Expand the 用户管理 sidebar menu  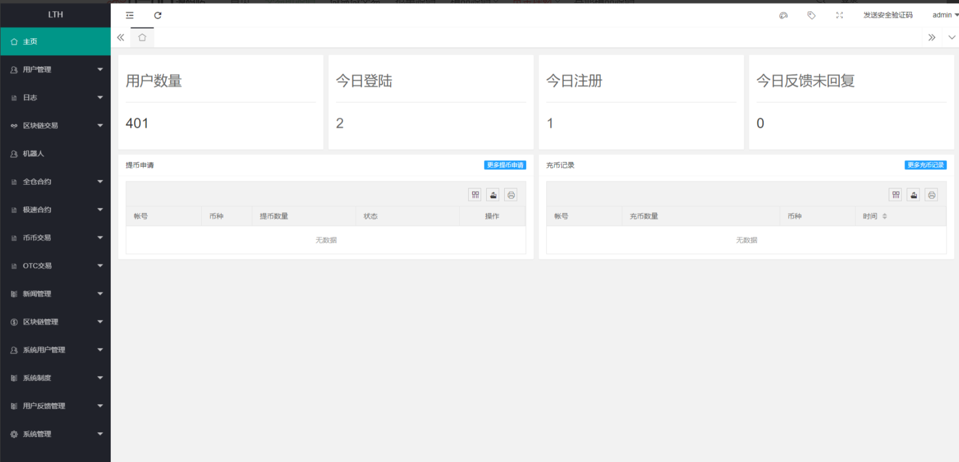click(x=55, y=70)
